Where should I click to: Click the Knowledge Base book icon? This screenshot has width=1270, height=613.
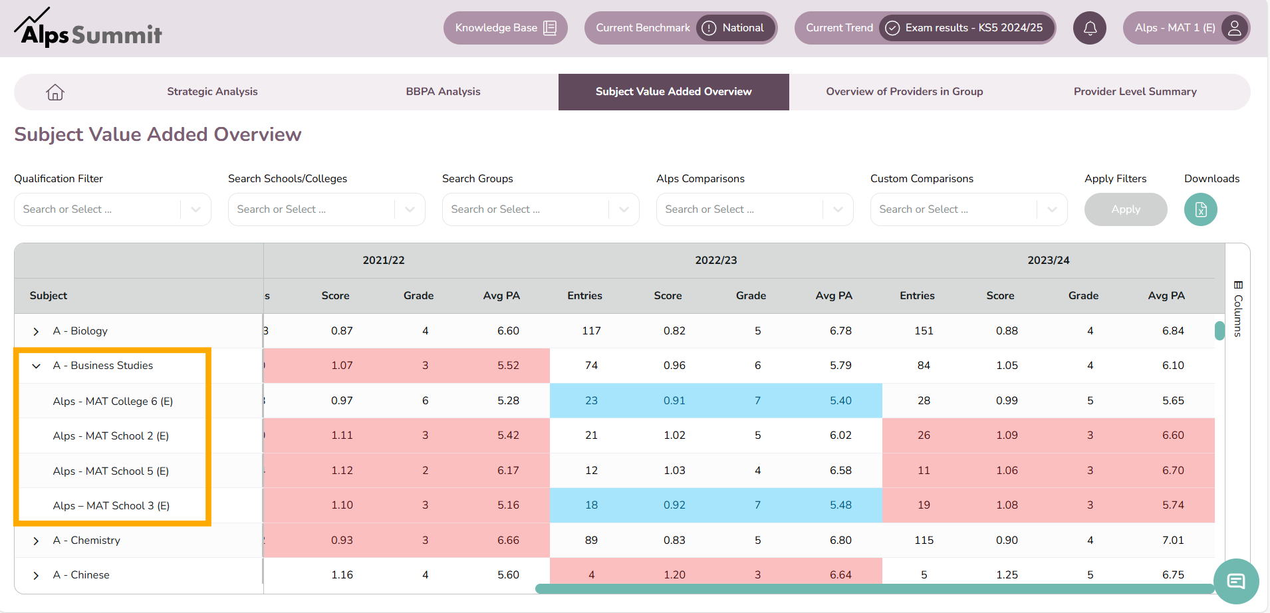[x=550, y=28]
